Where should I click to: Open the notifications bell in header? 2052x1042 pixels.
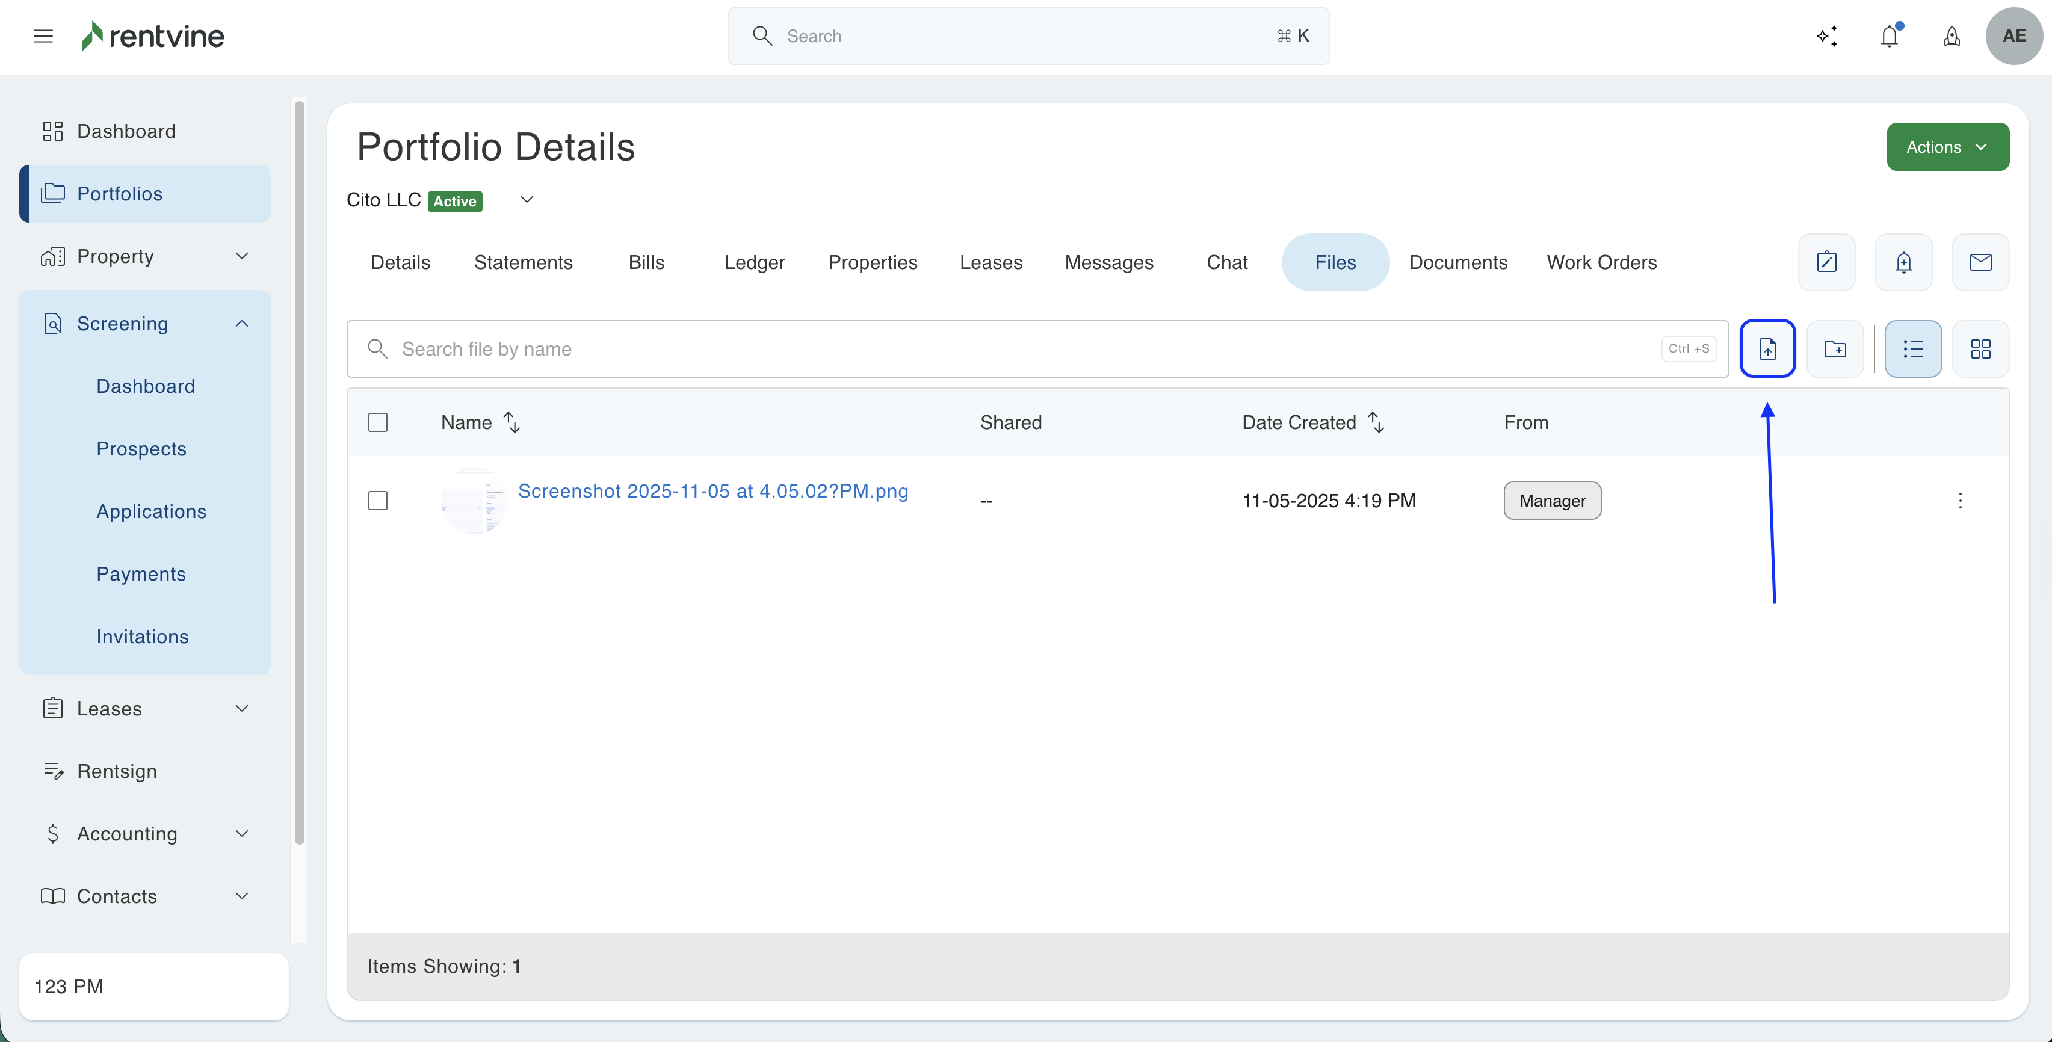1889,36
